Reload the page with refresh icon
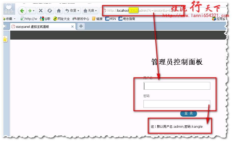The width and height of the screenshot is (232, 142). point(50,11)
